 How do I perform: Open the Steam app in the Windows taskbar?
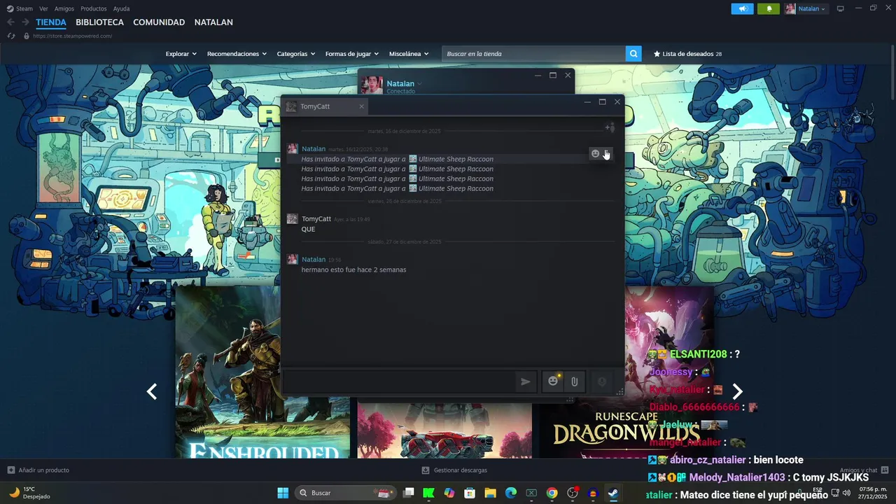coord(612,493)
